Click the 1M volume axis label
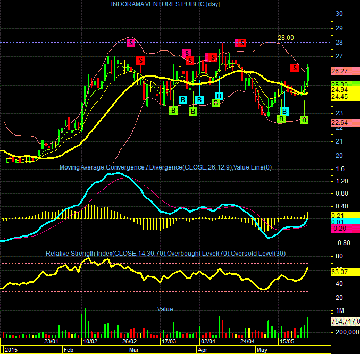Image resolution: width=360 pixels, height=354 pixels. coord(340,310)
